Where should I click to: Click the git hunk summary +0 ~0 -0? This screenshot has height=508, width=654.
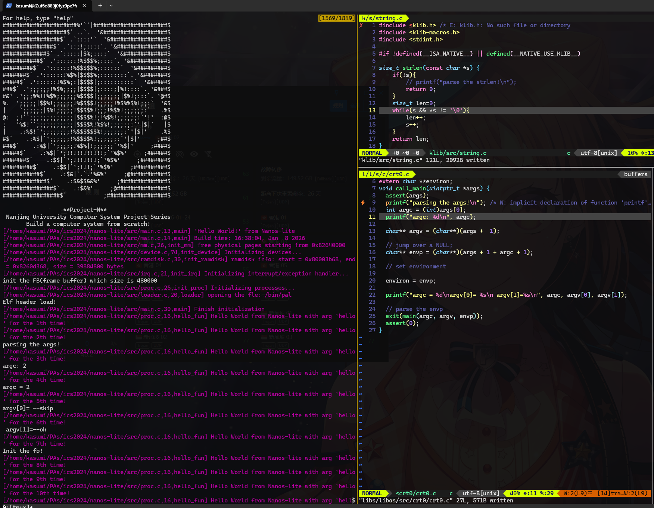click(405, 153)
